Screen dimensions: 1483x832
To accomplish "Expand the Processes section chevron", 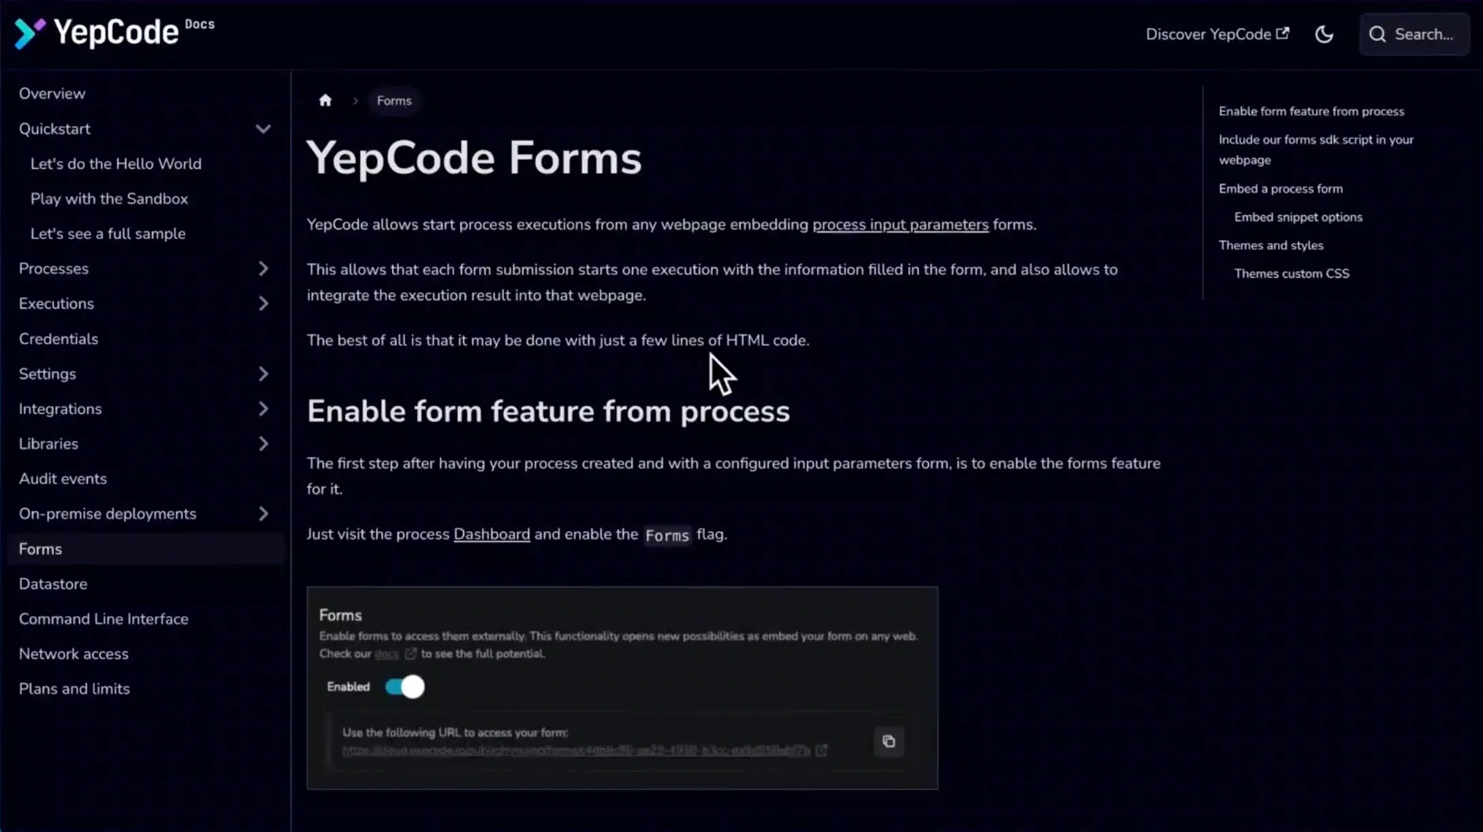I will point(263,269).
